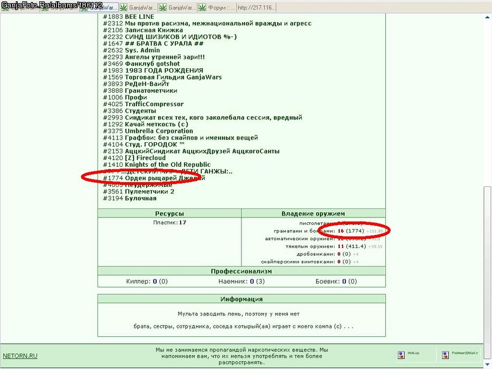
Task: Click the Профессионализм section header
Action: click(242, 271)
